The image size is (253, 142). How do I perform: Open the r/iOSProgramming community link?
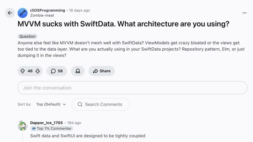click(x=47, y=10)
